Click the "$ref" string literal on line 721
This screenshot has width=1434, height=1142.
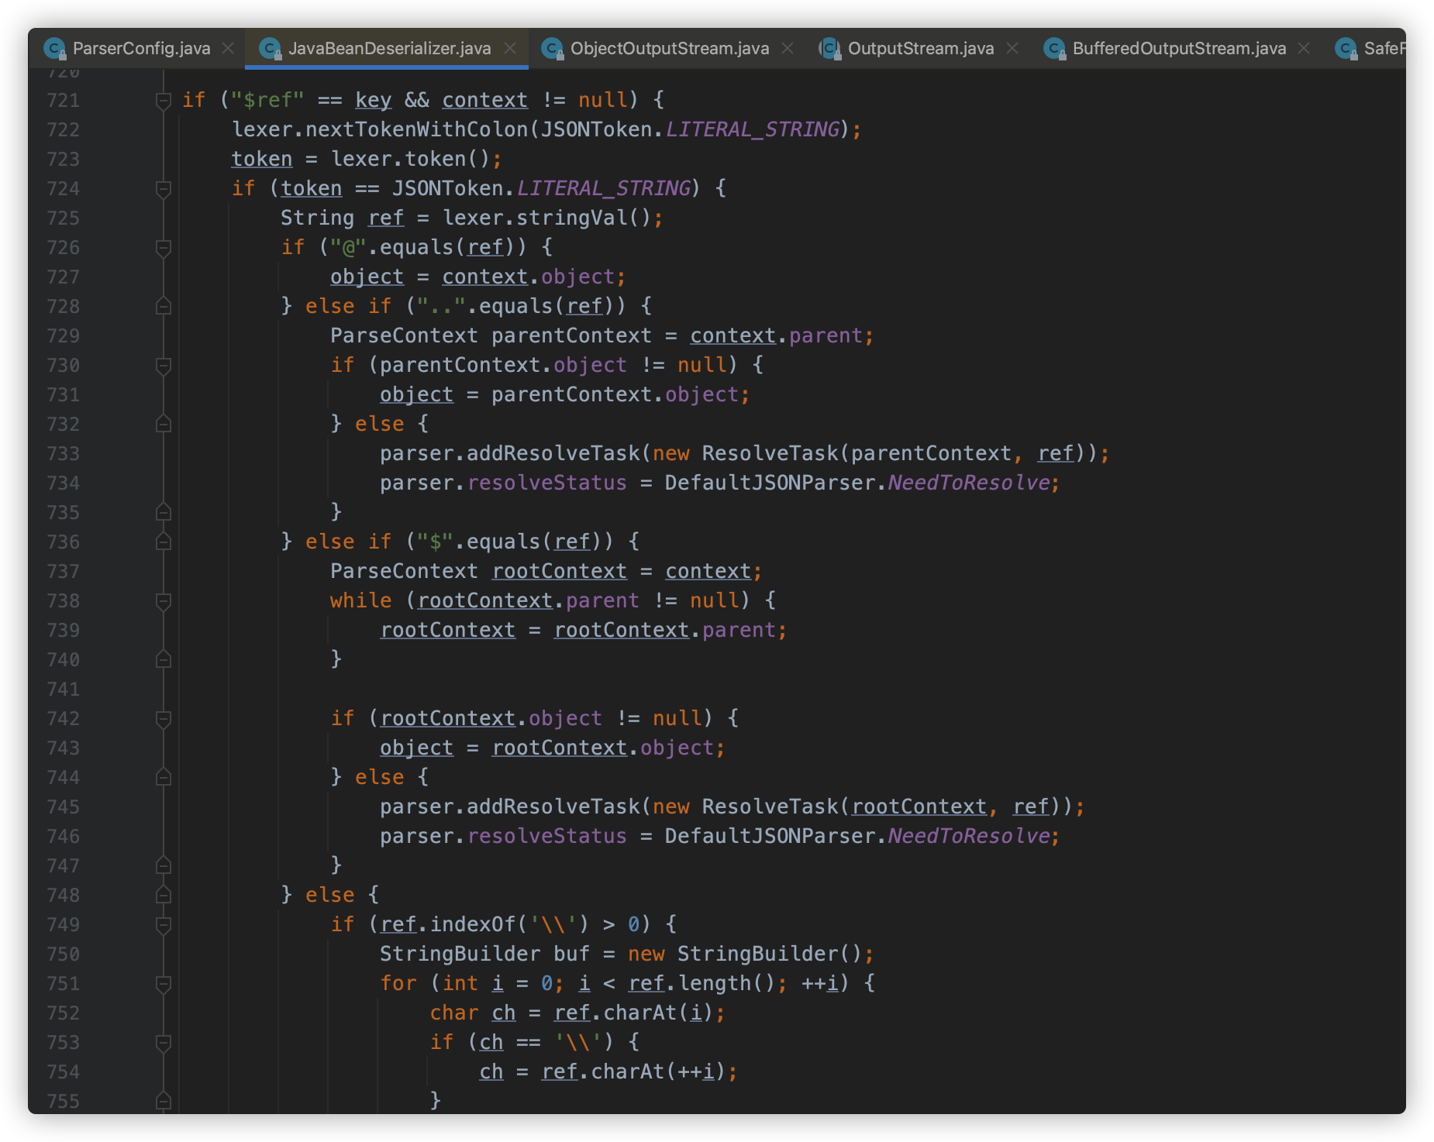(267, 100)
